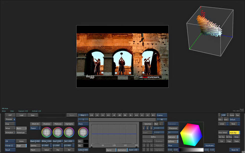
Task: Expand the Setup menu
Action: point(10,128)
